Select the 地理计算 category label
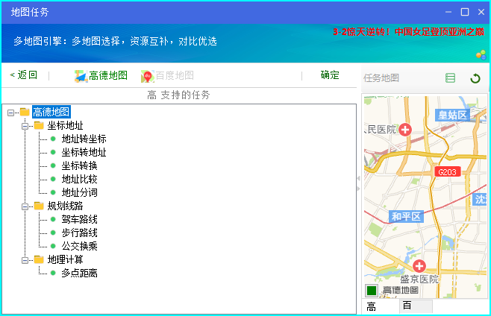The width and height of the screenshot is (491, 316). click(x=65, y=259)
